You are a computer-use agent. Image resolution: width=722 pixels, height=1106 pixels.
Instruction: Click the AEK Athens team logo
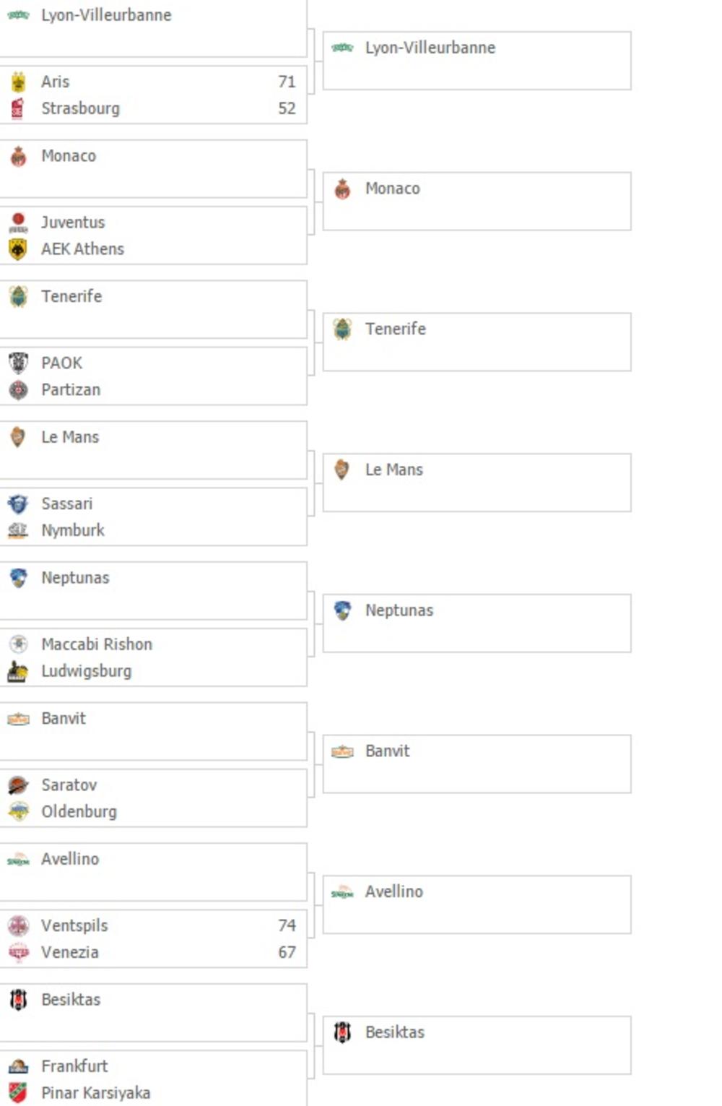[18, 249]
